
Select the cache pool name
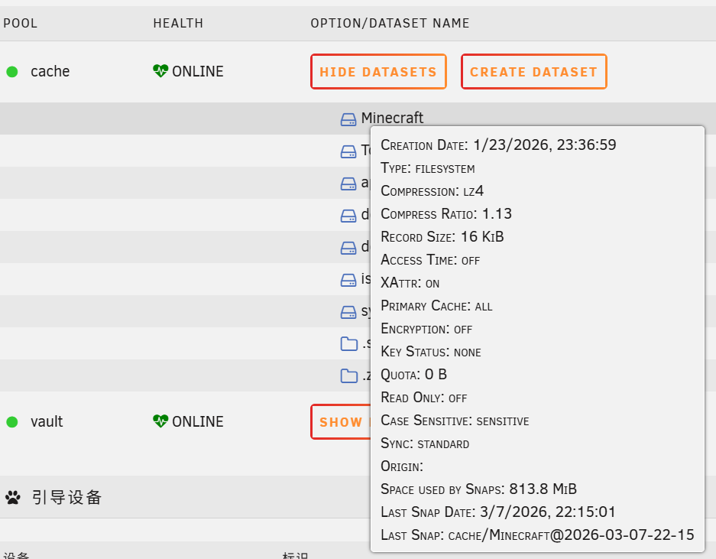point(50,71)
